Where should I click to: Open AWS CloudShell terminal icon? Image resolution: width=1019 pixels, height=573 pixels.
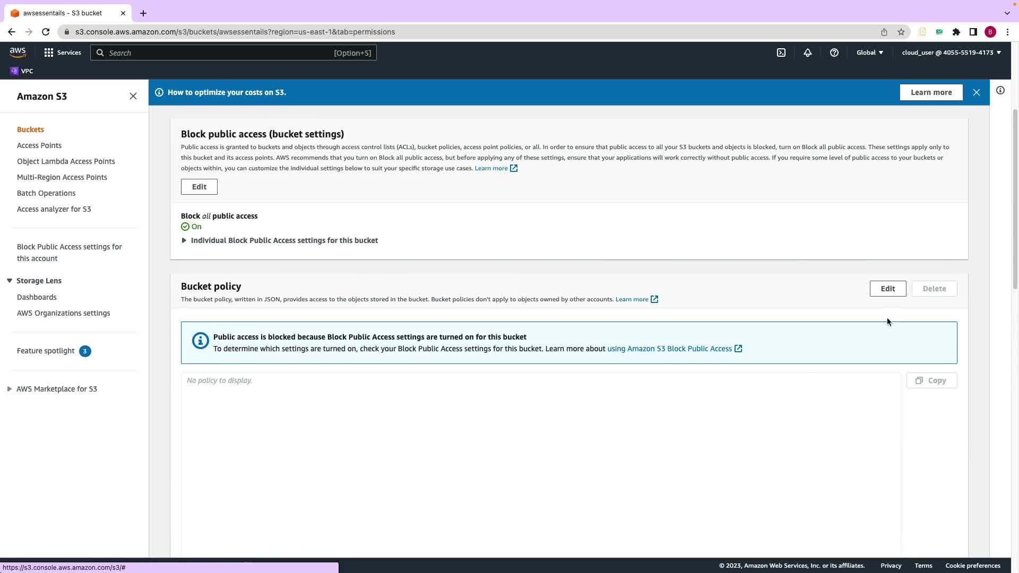tap(781, 53)
